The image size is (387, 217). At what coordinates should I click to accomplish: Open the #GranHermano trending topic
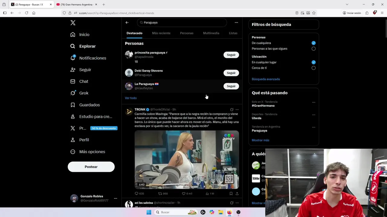pos(263,106)
